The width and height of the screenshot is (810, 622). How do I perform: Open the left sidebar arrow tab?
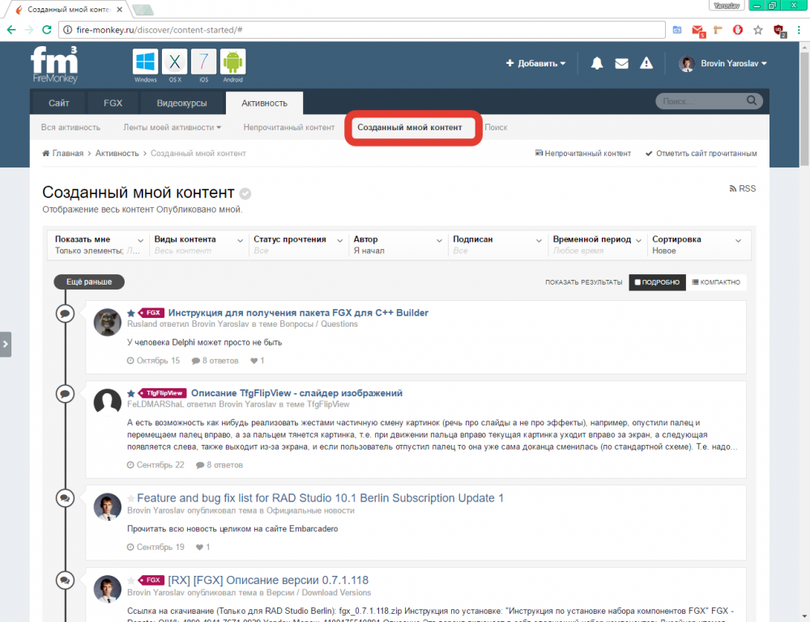click(x=5, y=344)
